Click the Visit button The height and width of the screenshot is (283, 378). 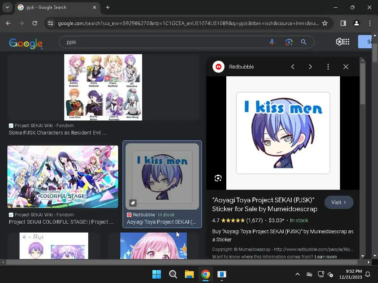339,202
